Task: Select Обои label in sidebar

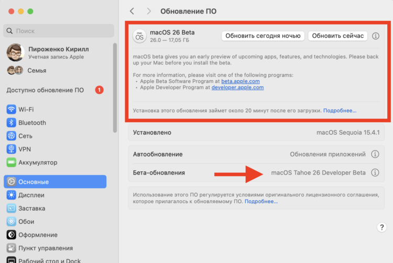Action: pos(26,222)
